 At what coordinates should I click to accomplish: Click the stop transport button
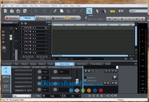tap(122, 19)
